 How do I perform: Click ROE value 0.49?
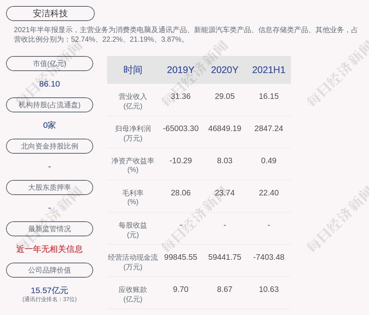[269, 161]
